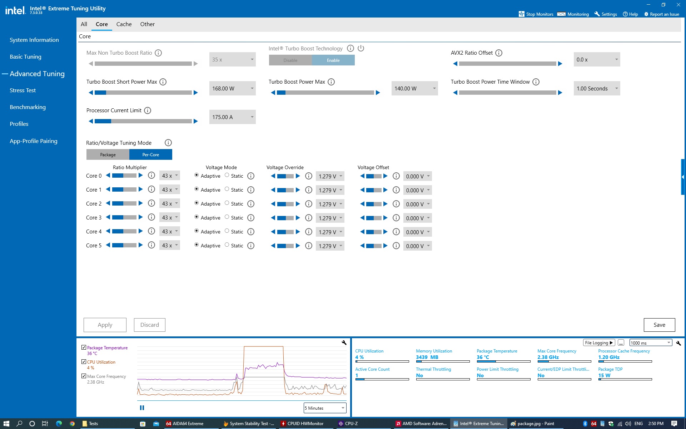Click the Processor Current Limit slider track

[143, 121]
